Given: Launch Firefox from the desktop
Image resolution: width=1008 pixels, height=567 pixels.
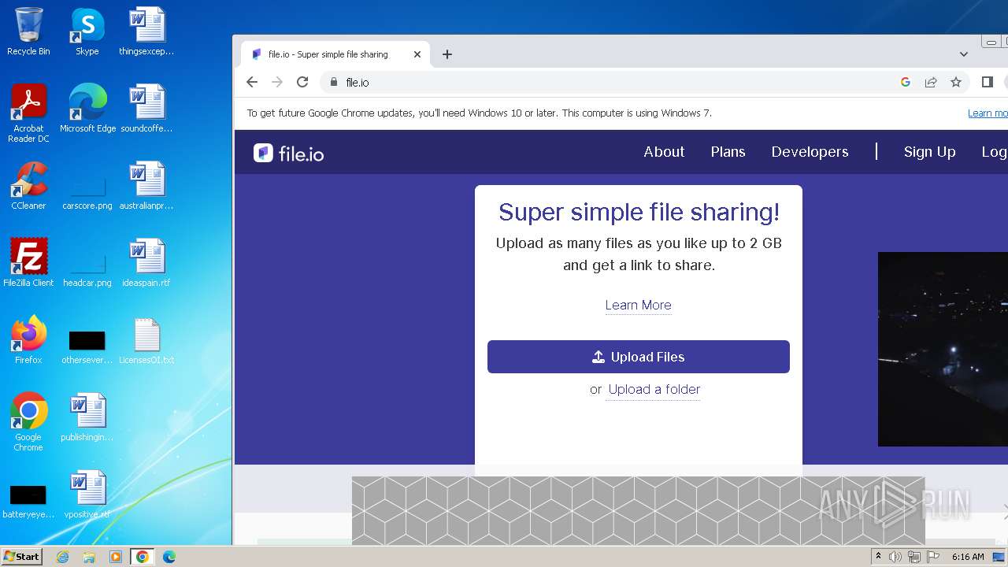Looking at the screenshot, I should coord(28,340).
